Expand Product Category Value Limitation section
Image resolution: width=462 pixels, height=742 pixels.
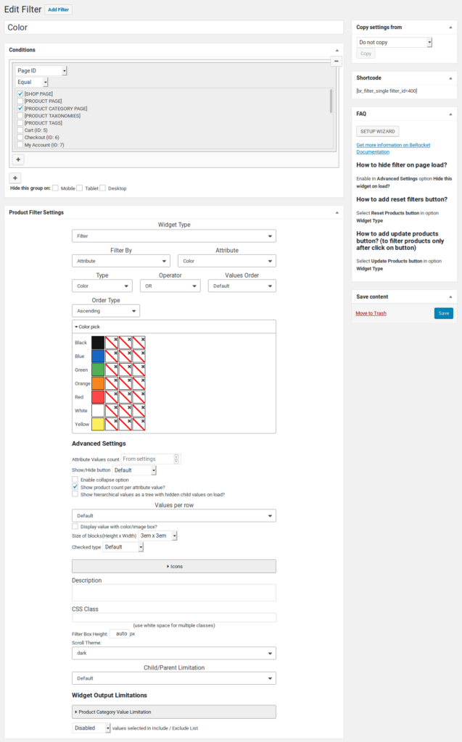[x=174, y=712]
